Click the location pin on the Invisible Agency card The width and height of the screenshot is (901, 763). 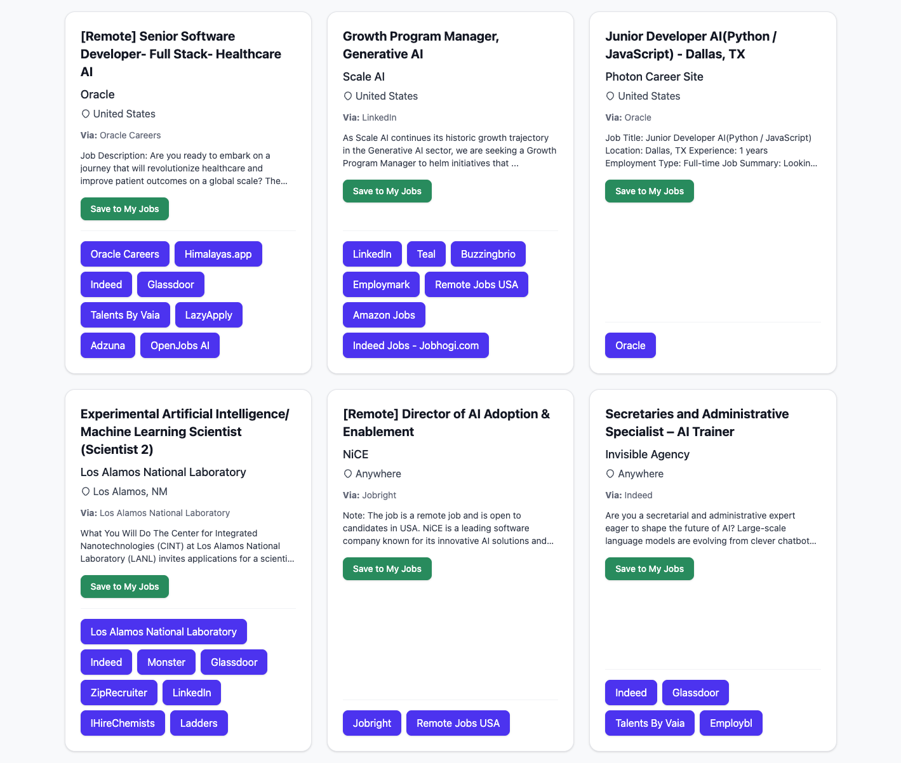pos(610,474)
